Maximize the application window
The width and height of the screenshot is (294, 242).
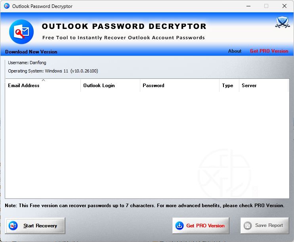coord(266,6)
